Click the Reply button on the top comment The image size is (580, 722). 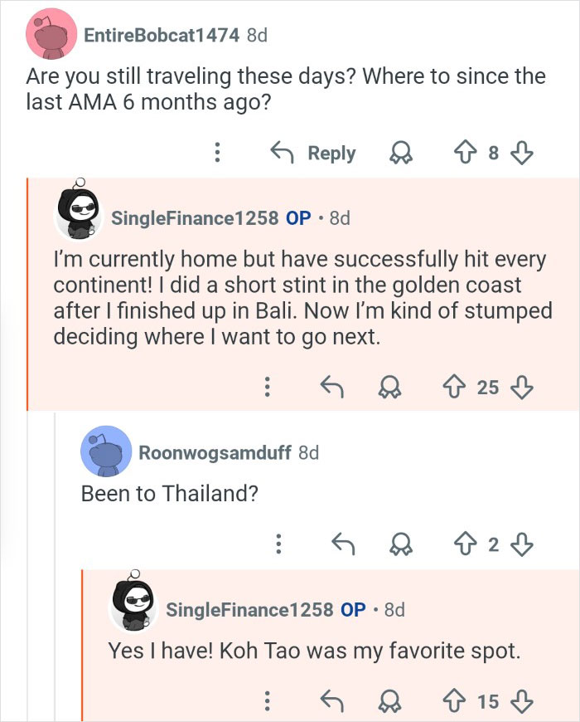[331, 153]
